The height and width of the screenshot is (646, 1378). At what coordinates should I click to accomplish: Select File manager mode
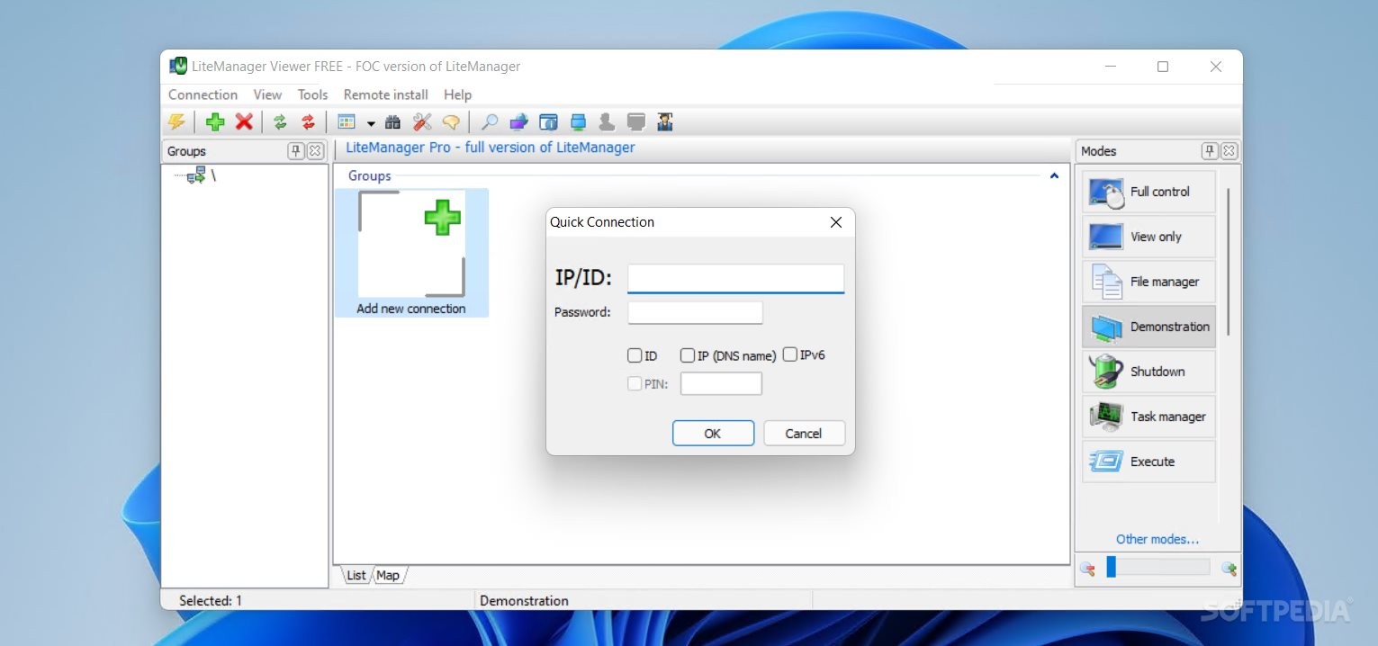(x=1148, y=282)
